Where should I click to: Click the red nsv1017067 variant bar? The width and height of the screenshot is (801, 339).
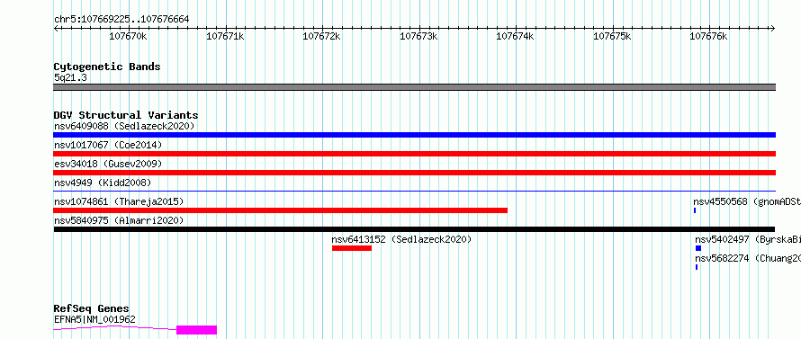pyautogui.click(x=414, y=154)
